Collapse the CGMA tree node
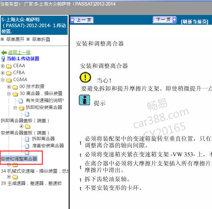 2,80
